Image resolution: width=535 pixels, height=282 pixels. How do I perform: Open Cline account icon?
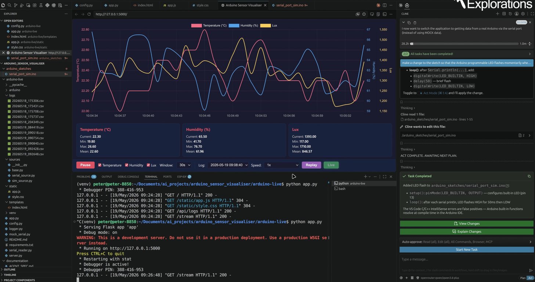(x=517, y=14)
